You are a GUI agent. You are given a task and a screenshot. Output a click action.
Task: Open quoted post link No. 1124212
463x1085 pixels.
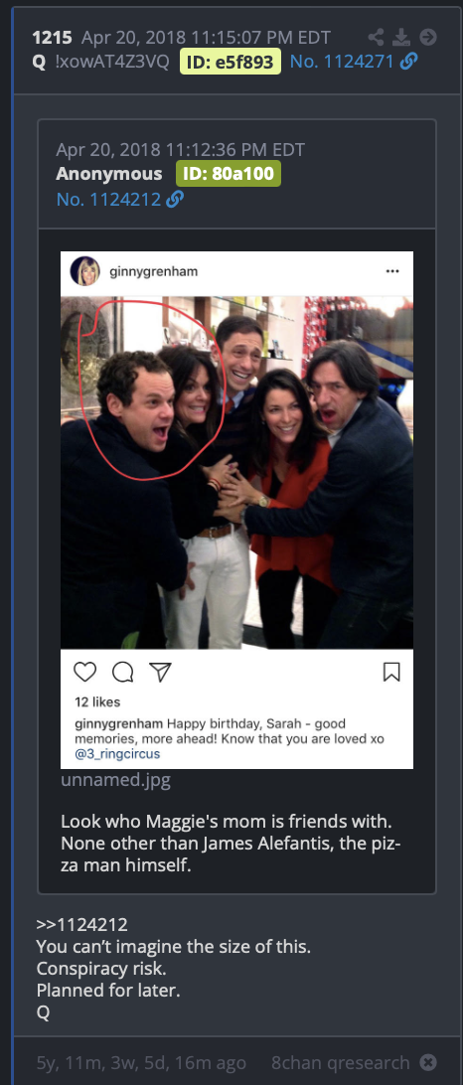[x=108, y=200]
